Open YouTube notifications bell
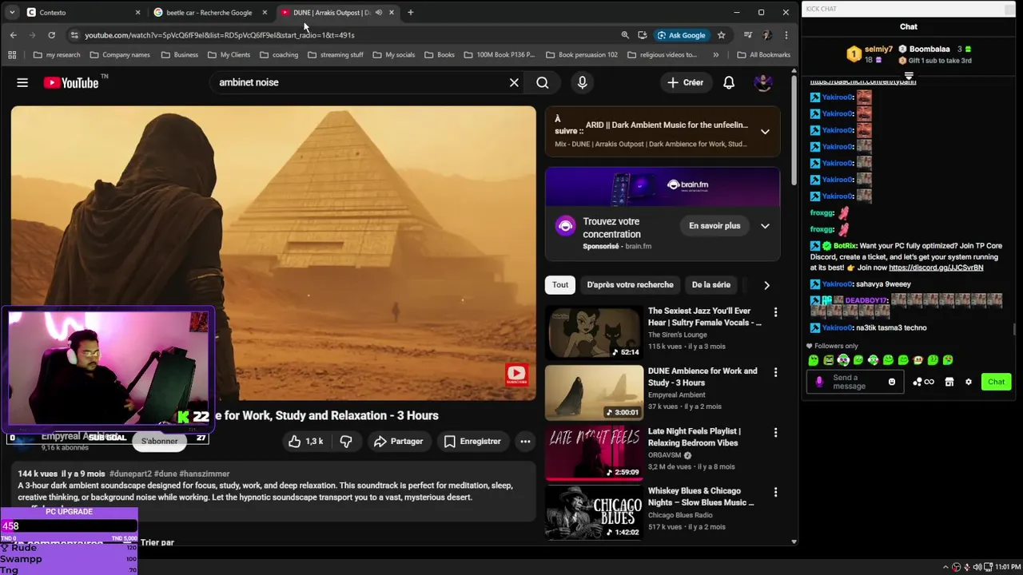 pyautogui.click(x=729, y=82)
